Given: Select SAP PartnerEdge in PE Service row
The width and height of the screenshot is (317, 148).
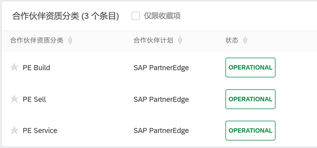Looking at the screenshot, I should (x=161, y=131).
